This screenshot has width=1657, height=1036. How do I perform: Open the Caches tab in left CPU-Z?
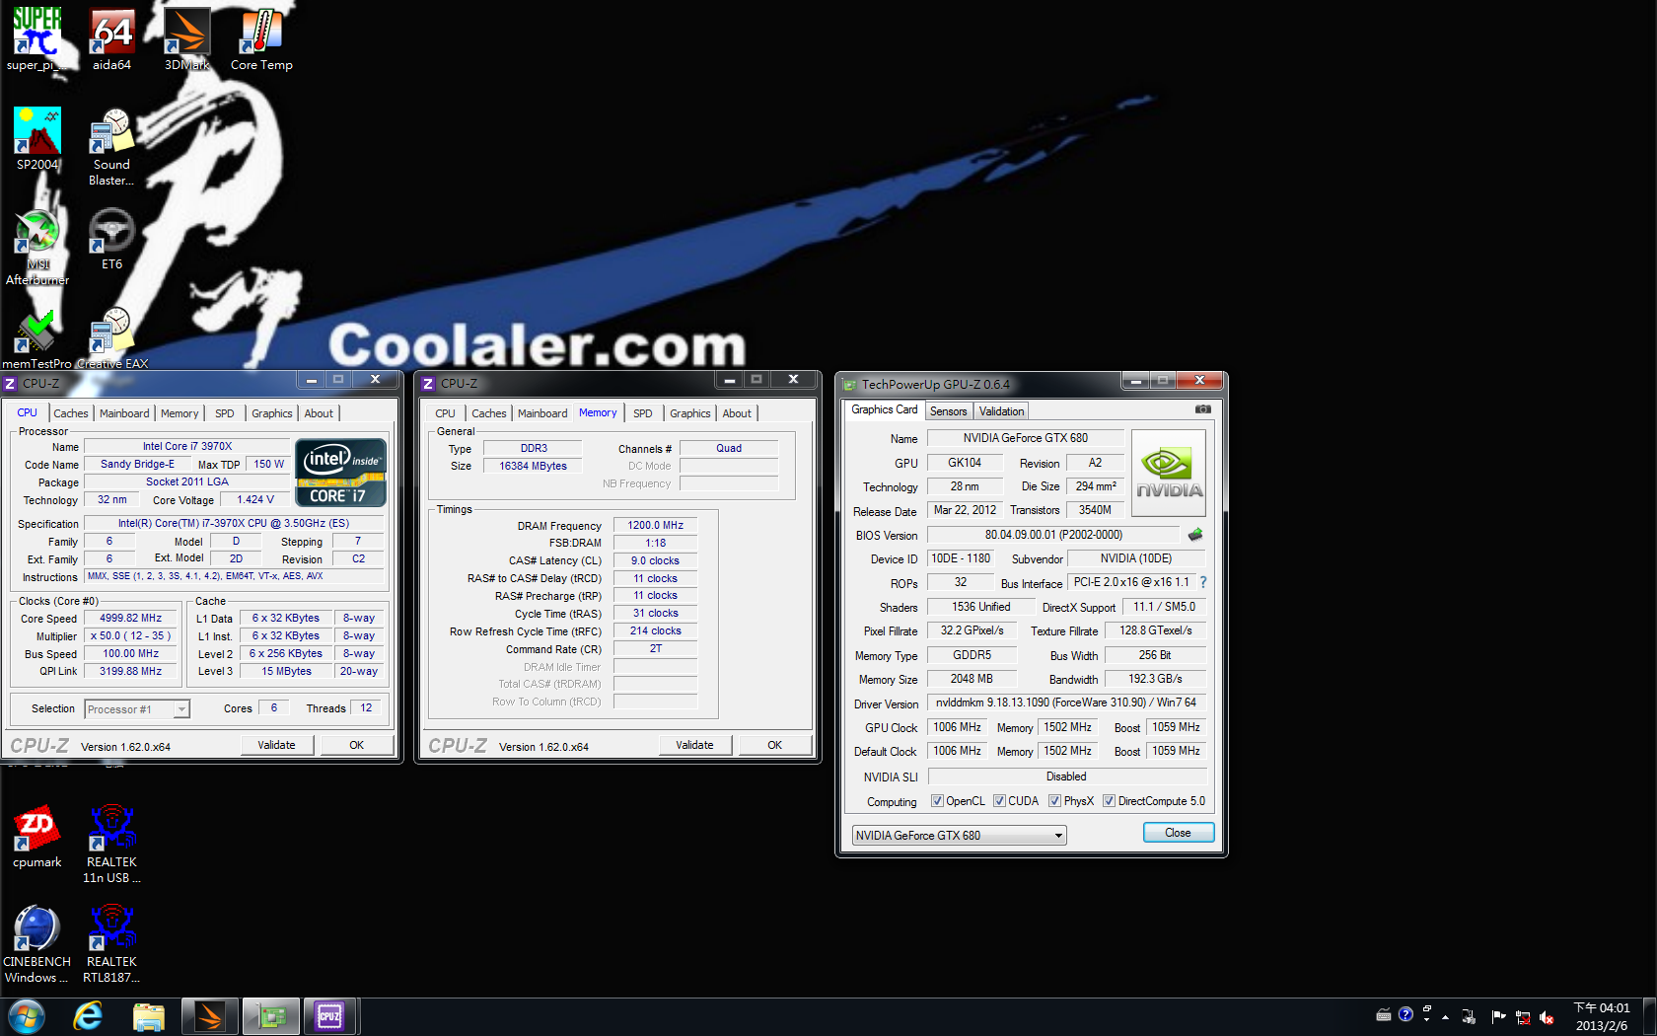(71, 413)
